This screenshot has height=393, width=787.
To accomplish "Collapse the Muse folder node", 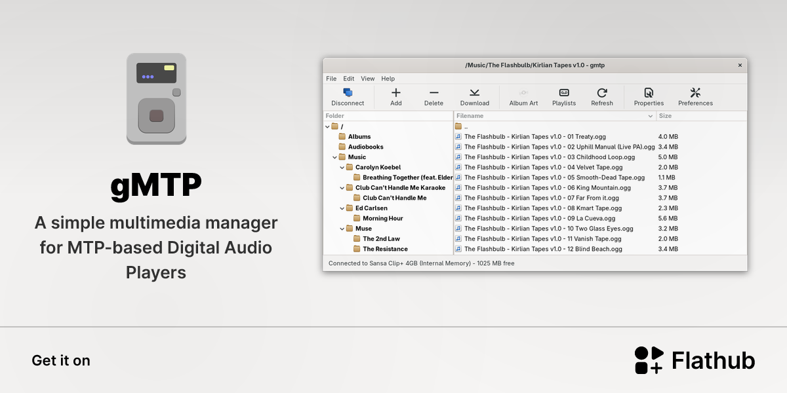I will (x=342, y=229).
